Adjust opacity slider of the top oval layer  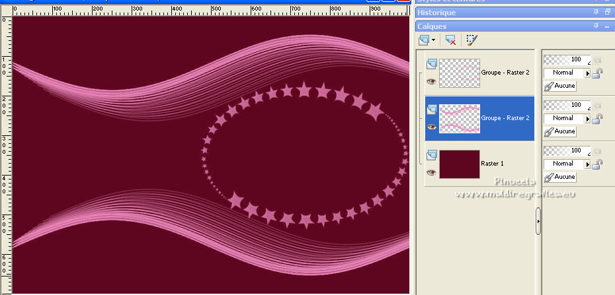coord(567,60)
